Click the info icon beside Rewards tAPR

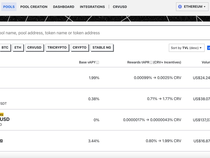151,62
